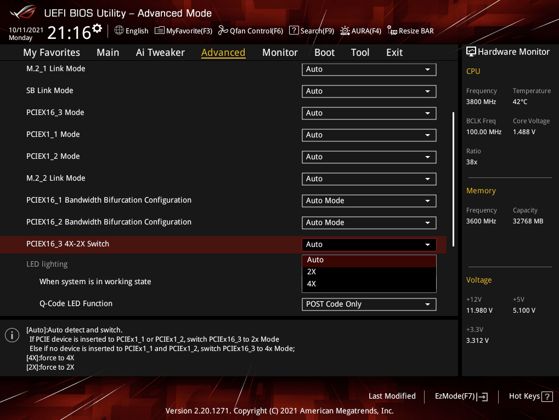
Task: Click the LED lighting section label
Action: (x=47, y=264)
